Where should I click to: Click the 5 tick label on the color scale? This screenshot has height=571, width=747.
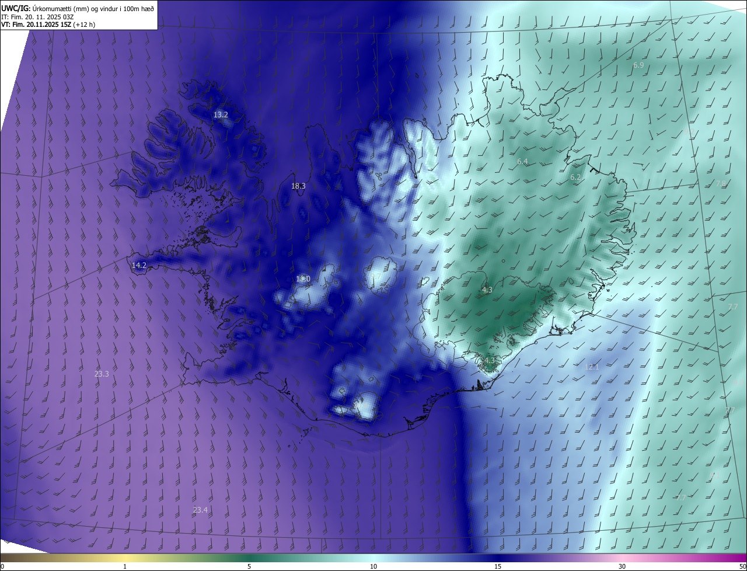pyautogui.click(x=249, y=566)
